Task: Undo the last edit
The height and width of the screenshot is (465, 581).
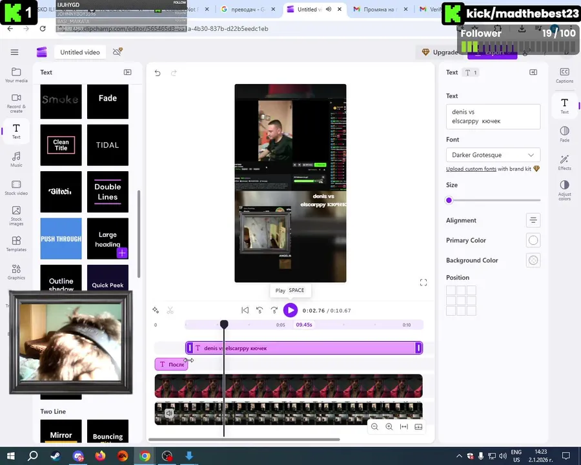Action: click(158, 73)
